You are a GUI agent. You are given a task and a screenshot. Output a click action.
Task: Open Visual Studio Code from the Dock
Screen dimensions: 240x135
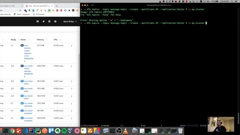[x=25, y=131]
